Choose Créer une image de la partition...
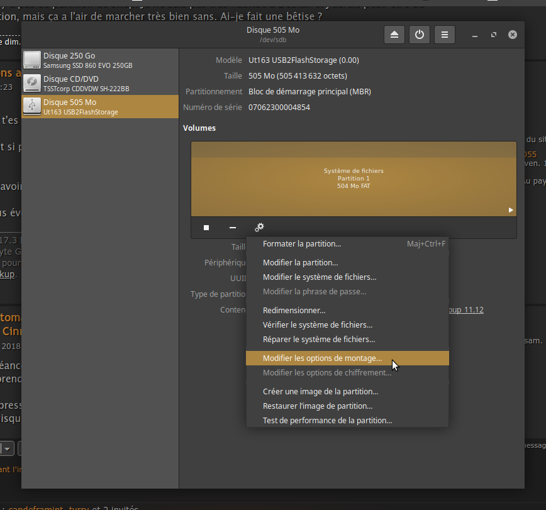Viewport: 546px width, 510px height. tap(320, 392)
